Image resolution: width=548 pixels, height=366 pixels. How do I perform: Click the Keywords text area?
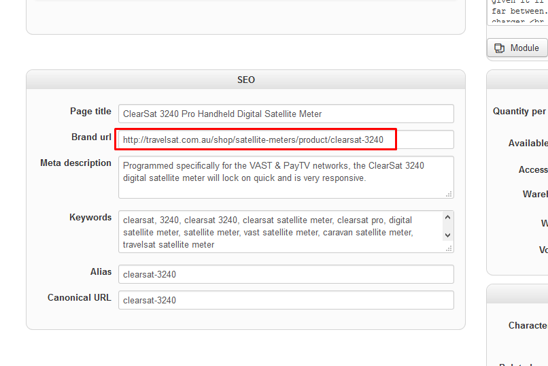(286, 231)
